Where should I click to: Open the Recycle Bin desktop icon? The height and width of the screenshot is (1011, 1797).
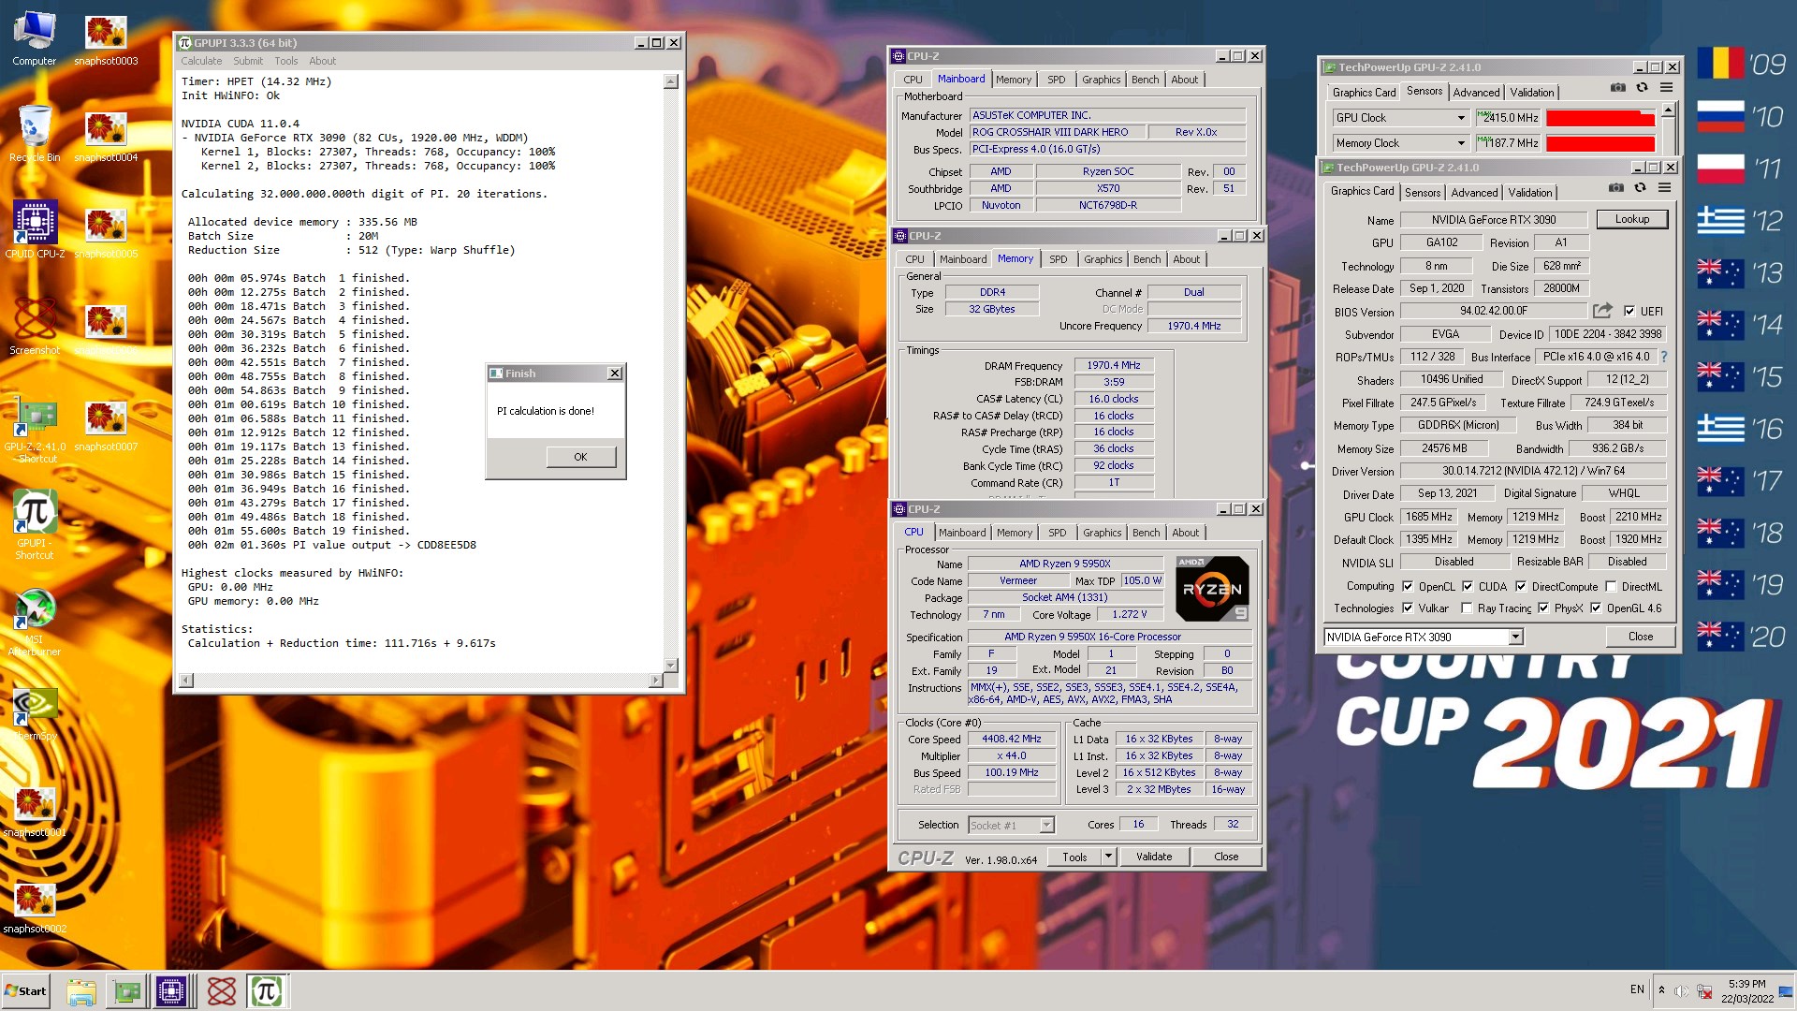click(x=35, y=134)
